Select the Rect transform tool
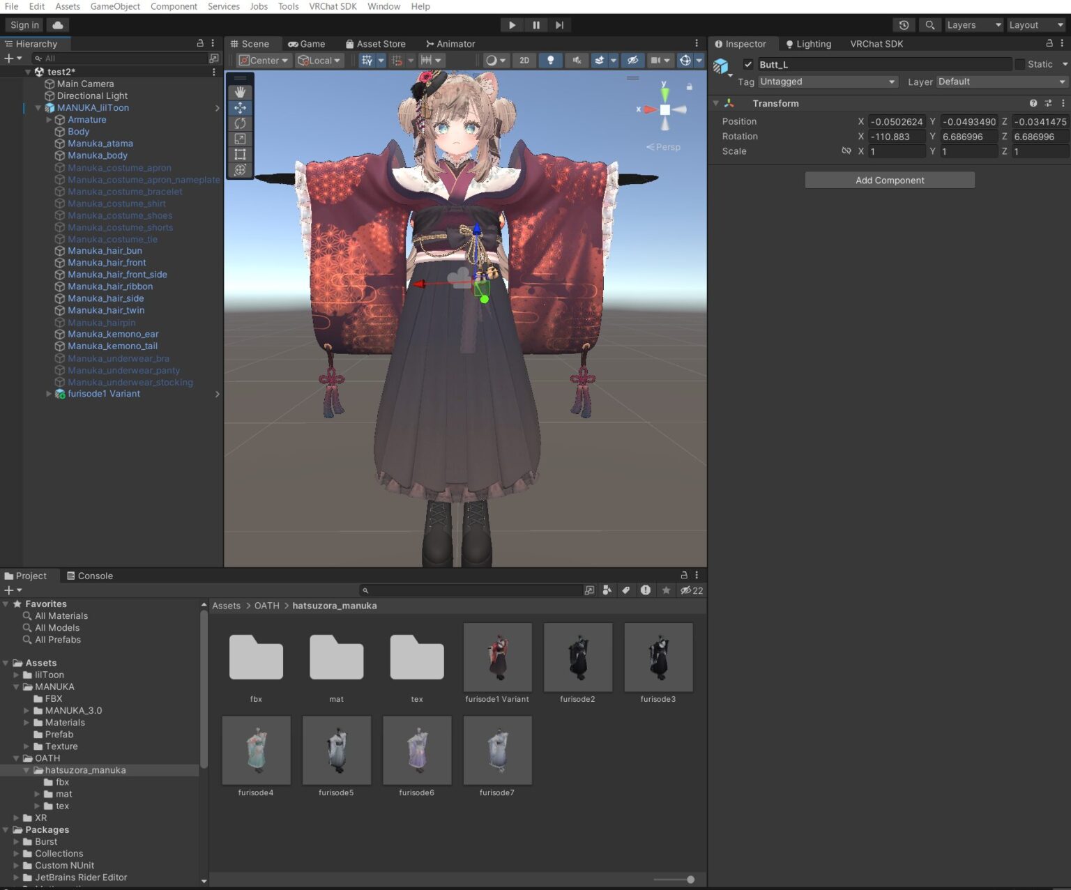Viewport: 1071px width, 890px height. (240, 154)
